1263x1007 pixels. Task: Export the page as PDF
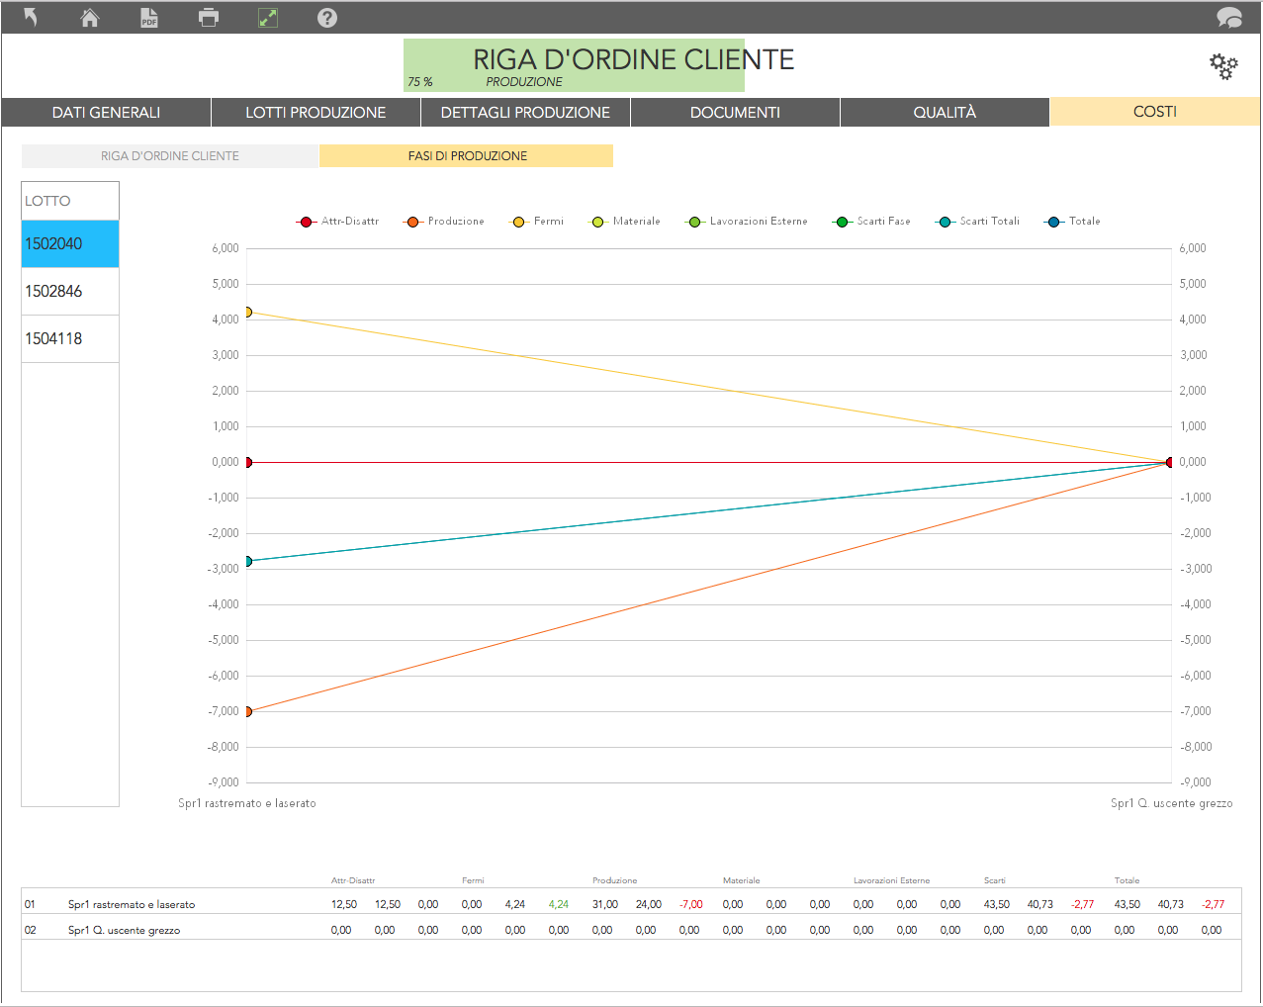pyautogui.click(x=149, y=18)
